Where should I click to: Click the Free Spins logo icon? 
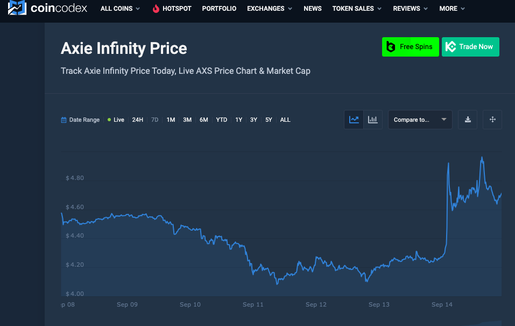tap(391, 47)
